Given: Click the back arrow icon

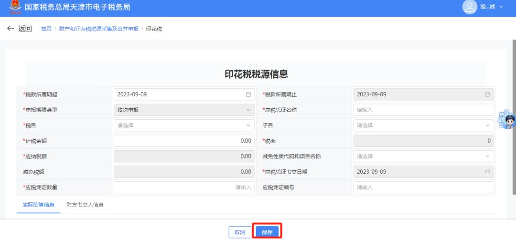Looking at the screenshot, I should [11, 29].
